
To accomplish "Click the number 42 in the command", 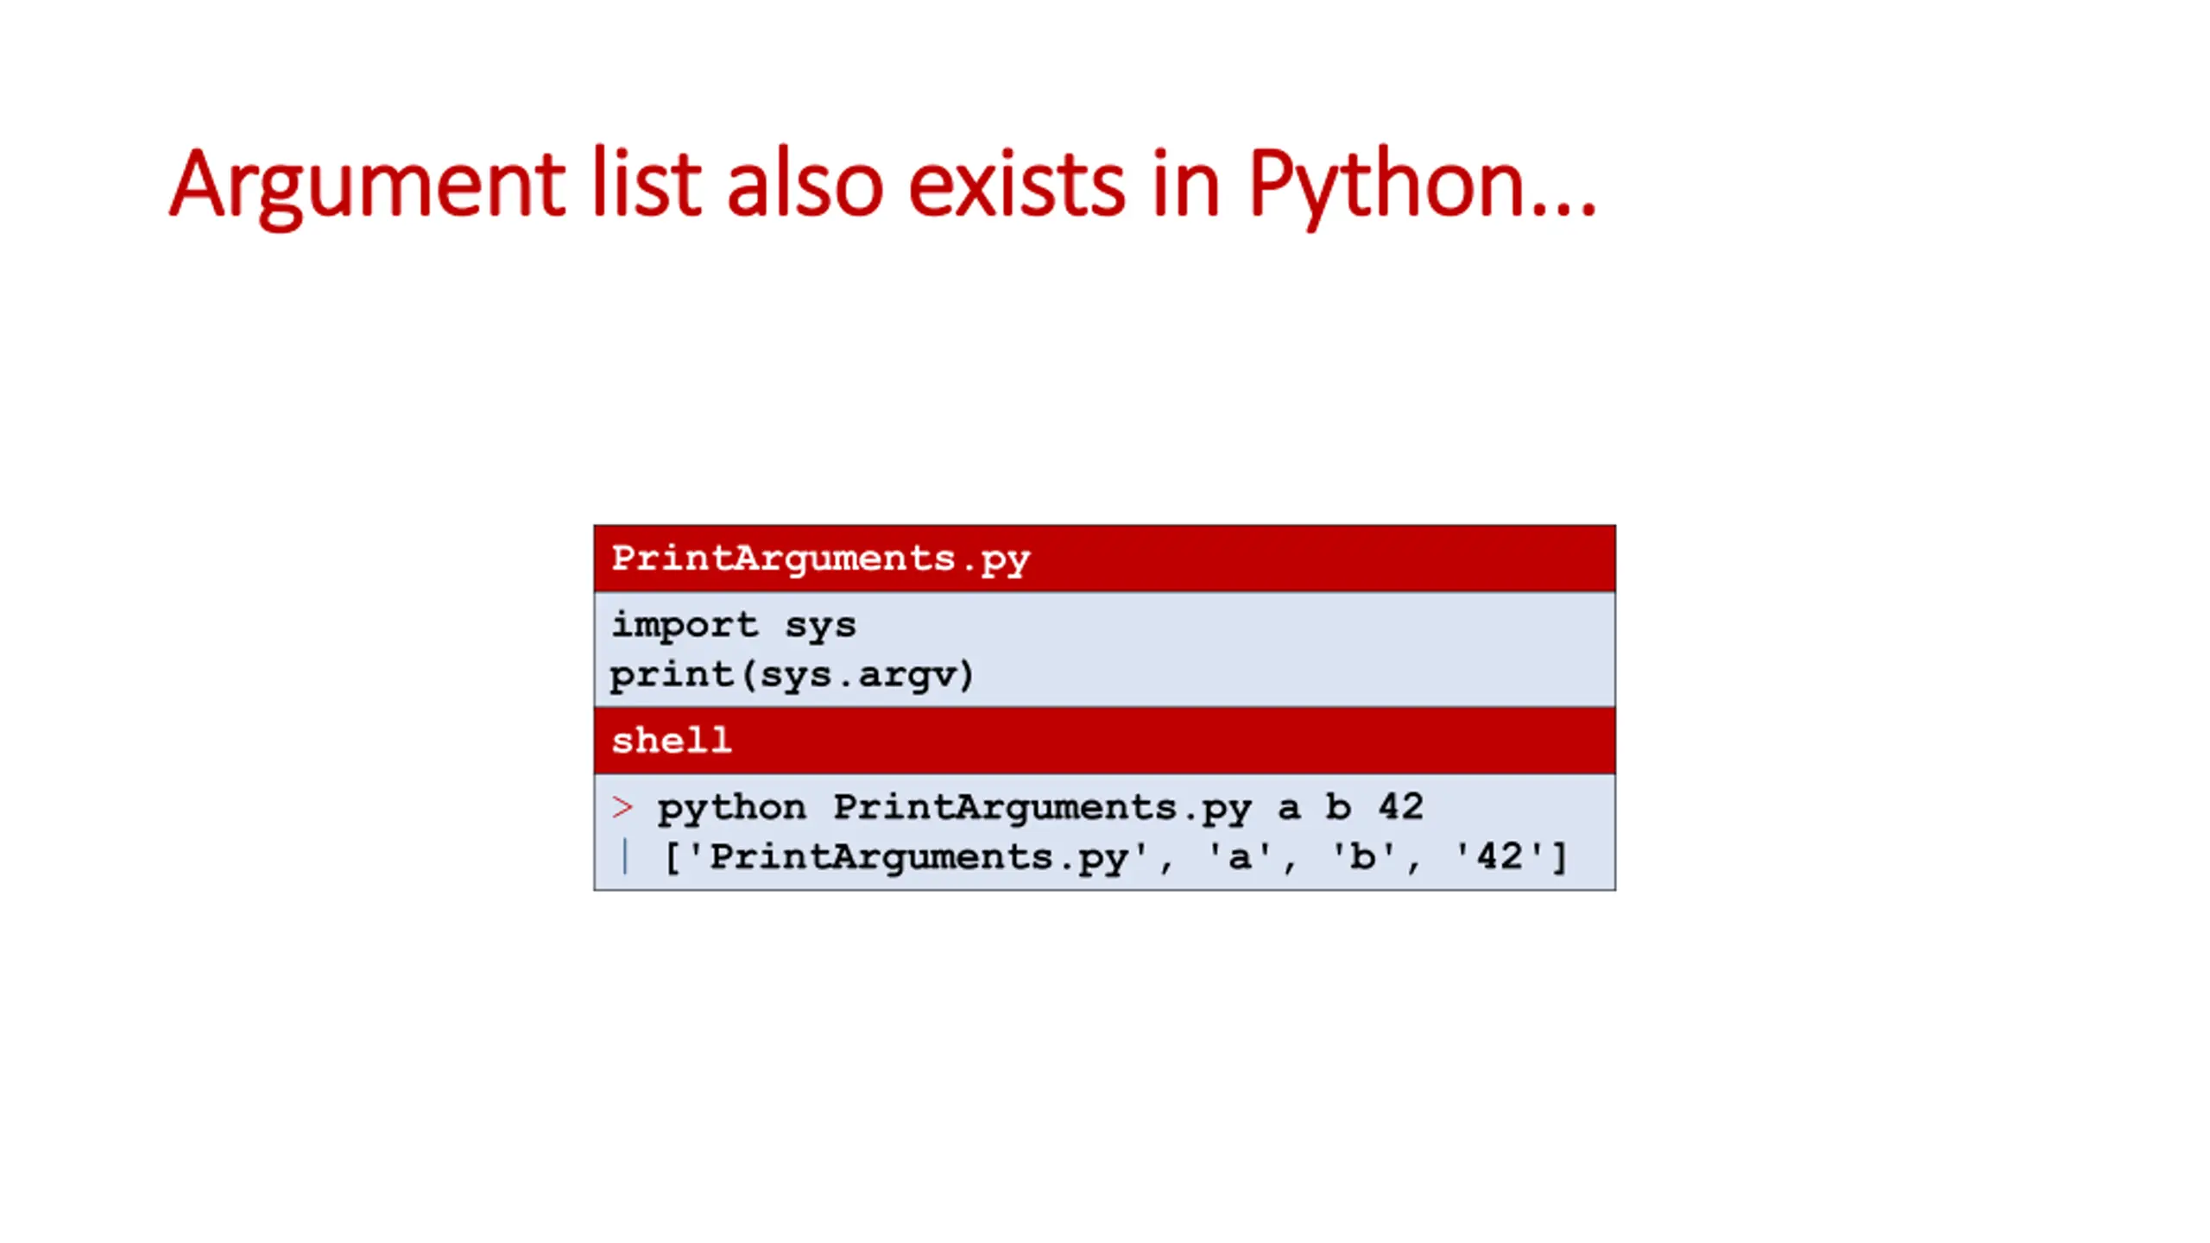I will (x=1400, y=808).
